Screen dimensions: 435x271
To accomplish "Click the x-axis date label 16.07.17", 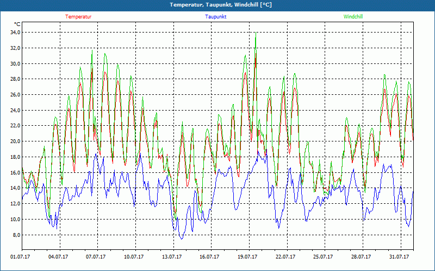I will tap(209, 257).
